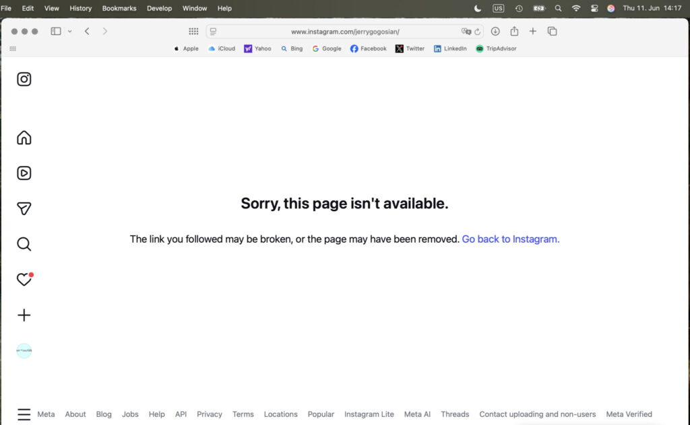Click the Create plus icon in sidebar
This screenshot has height=425, width=690.
pyautogui.click(x=24, y=315)
